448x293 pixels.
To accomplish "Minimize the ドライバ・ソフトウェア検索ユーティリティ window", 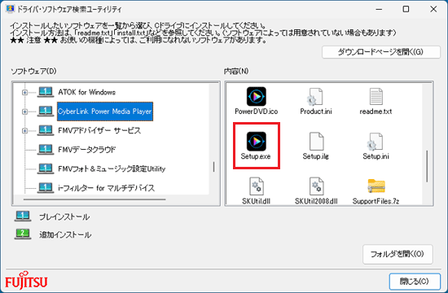I will pos(379,9).
